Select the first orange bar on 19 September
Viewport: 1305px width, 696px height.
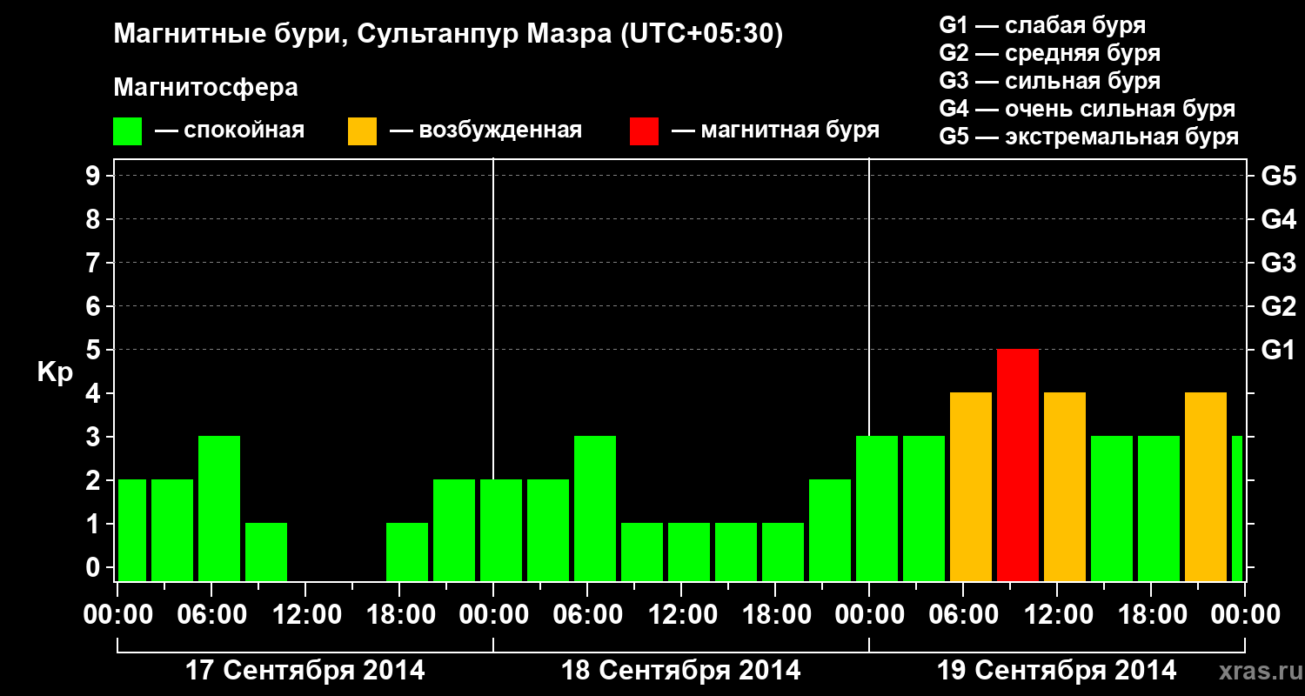pos(971,486)
